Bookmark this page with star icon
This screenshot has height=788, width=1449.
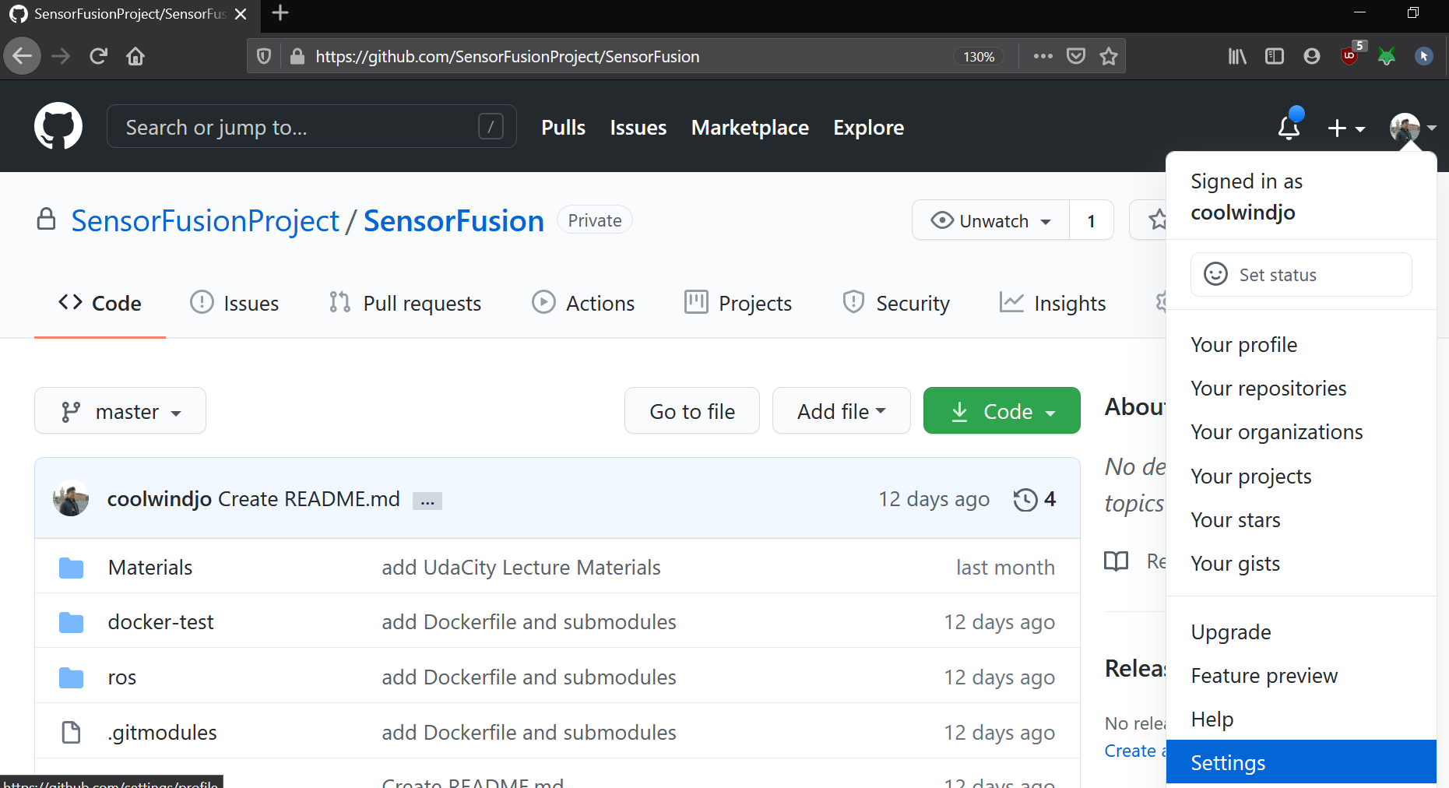(1109, 56)
